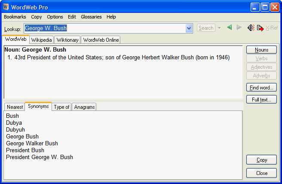Click the WordWeb Pro title bar icon

(x=6, y=7)
